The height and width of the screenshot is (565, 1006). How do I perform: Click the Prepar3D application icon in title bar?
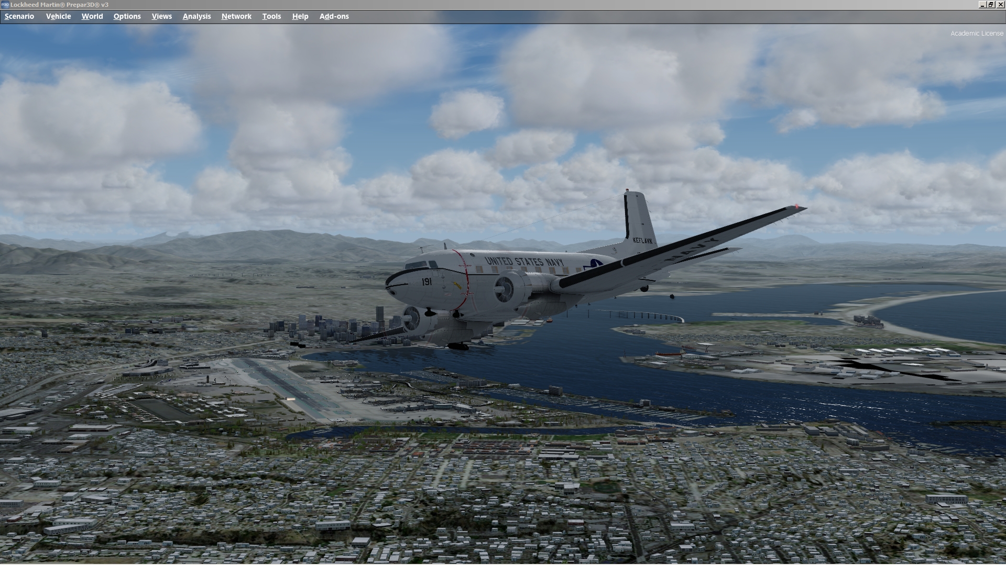[x=5, y=5]
